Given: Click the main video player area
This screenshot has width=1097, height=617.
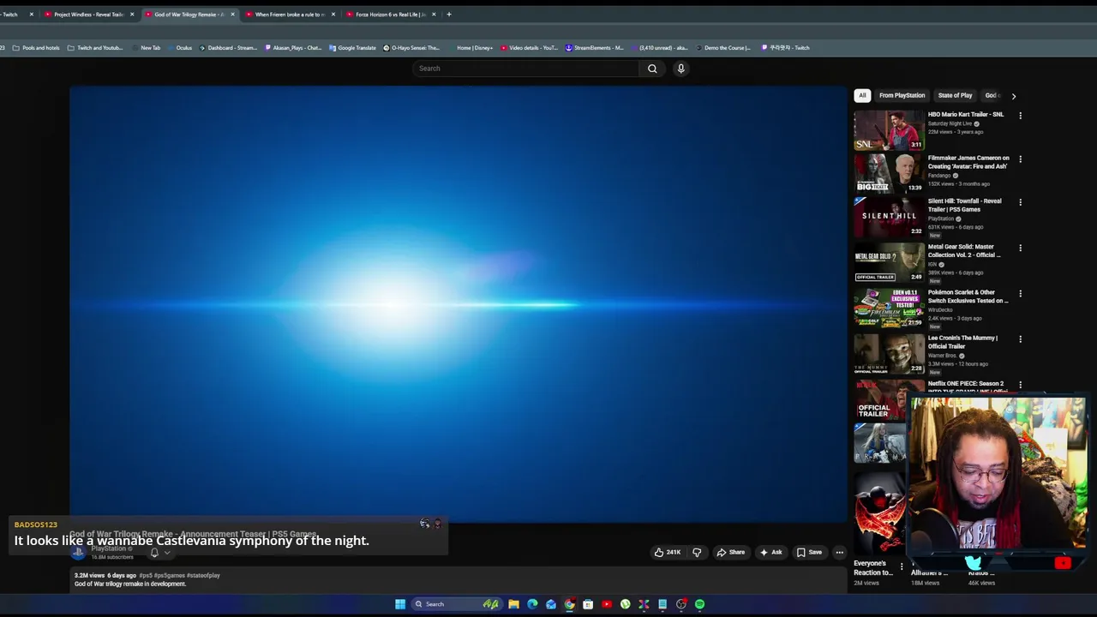Looking at the screenshot, I should [459, 304].
